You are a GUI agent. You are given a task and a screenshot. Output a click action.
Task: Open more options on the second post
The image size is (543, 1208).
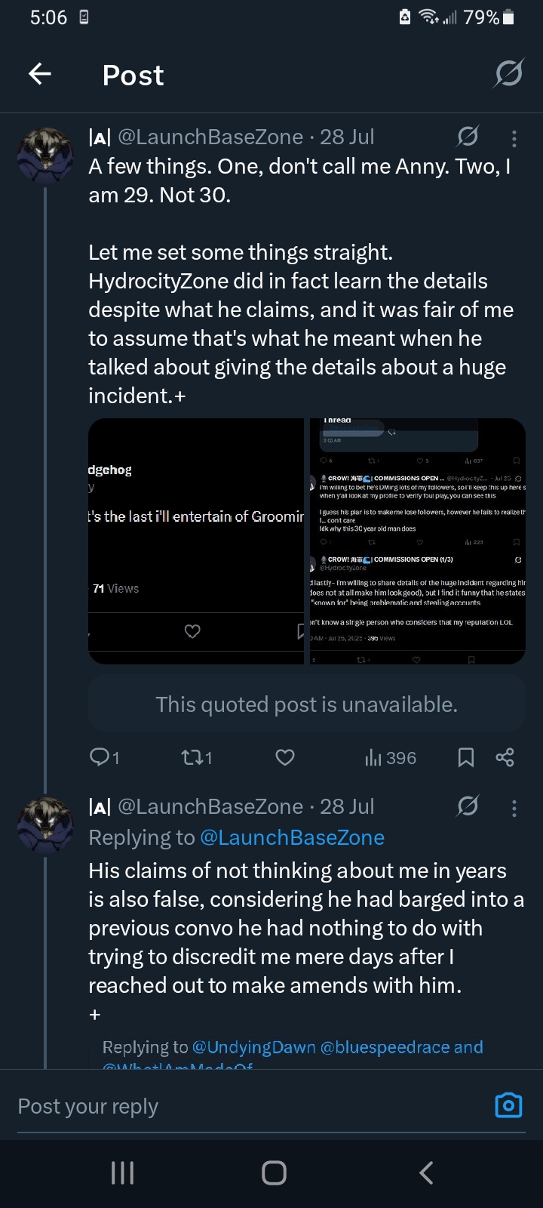point(514,809)
